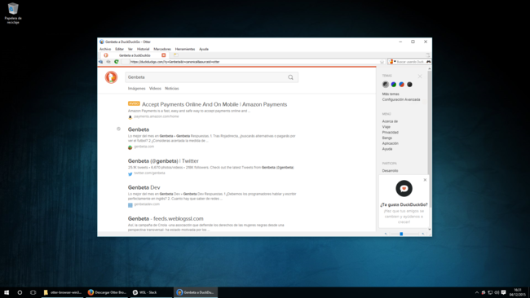Run the search with the search-box binoculars icon
Image resolution: width=530 pixels, height=298 pixels.
click(428, 62)
